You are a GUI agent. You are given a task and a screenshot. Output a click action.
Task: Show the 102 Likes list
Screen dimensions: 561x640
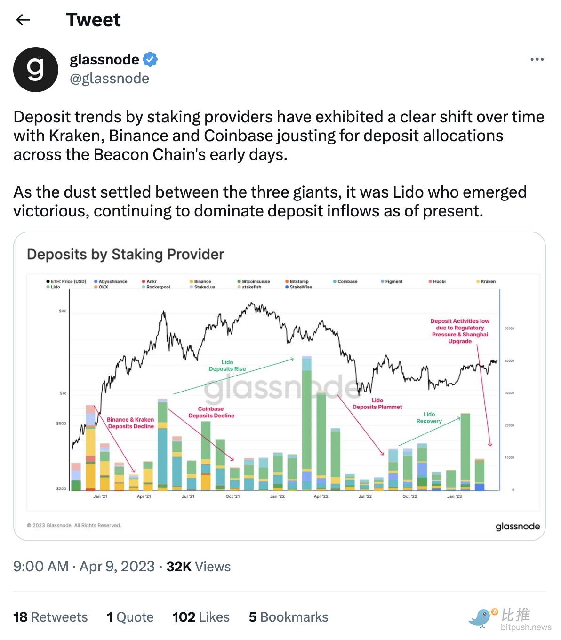[201, 617]
